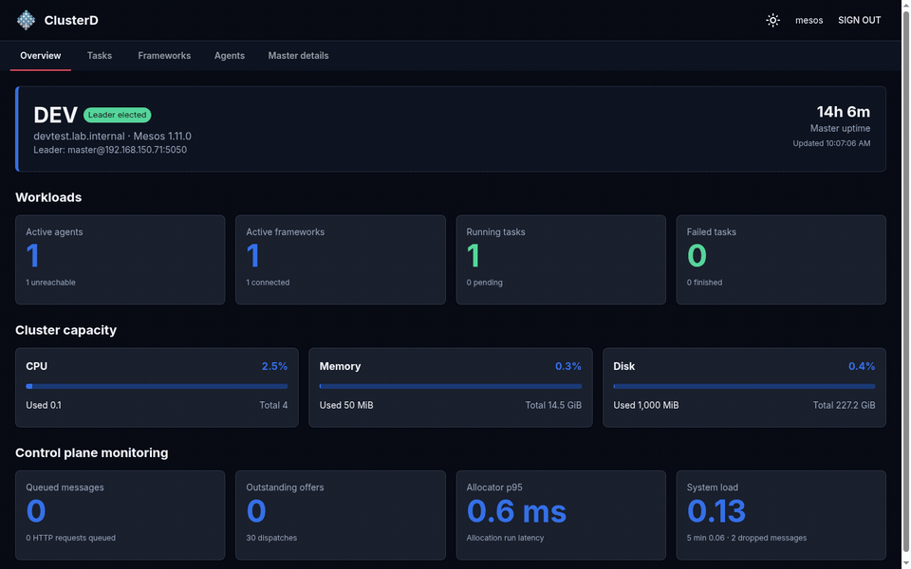Viewport: 911px width, 569px height.
Task: Click the ClusterD title text
Action: (x=71, y=20)
